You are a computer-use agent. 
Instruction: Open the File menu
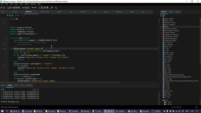click(x=2, y=4)
